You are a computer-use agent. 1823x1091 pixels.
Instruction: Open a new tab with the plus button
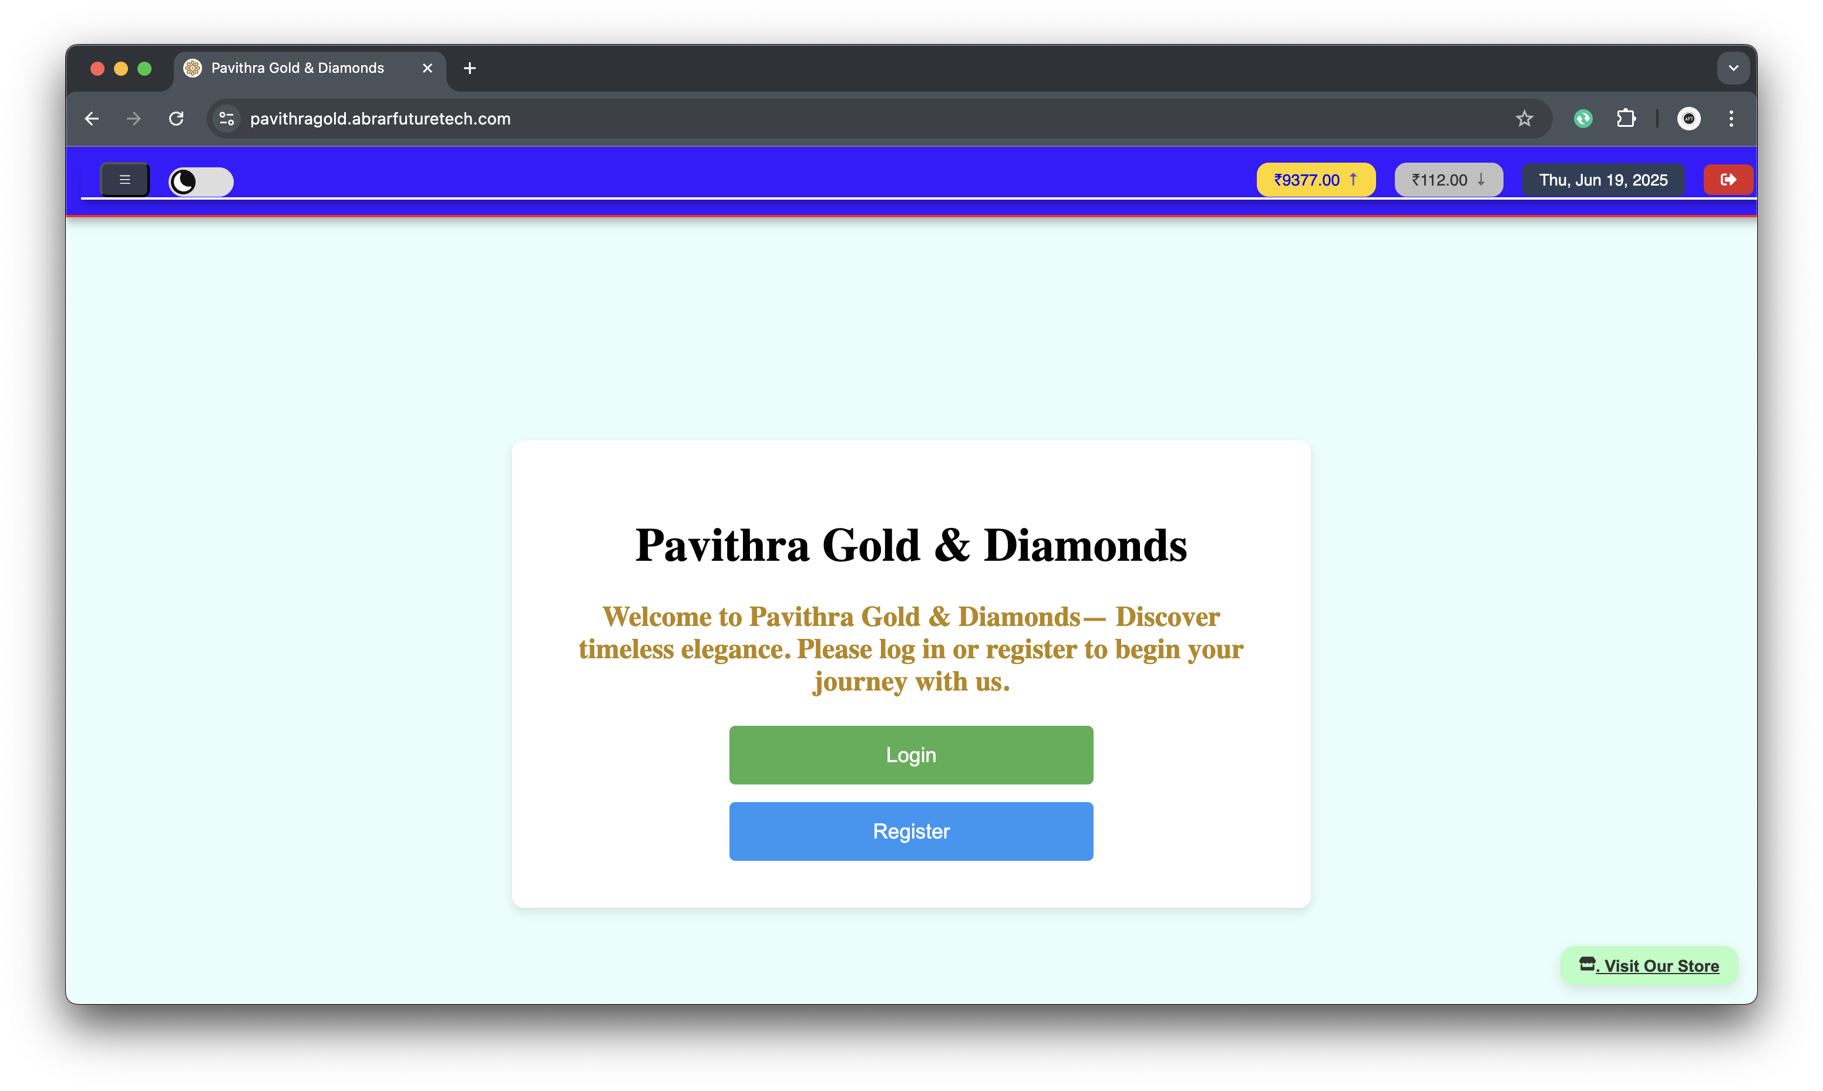[470, 68]
